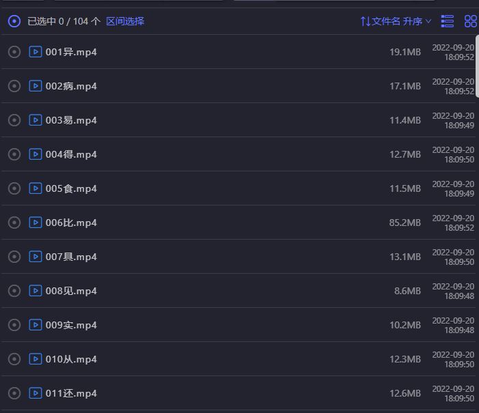This screenshot has height=413, width=479.
Task: Tick the selection circle for 010从.mp4
Action: tap(14, 359)
